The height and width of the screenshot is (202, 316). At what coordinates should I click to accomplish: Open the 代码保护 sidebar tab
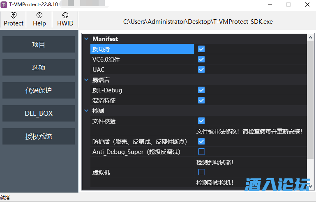pyautogui.click(x=39, y=90)
